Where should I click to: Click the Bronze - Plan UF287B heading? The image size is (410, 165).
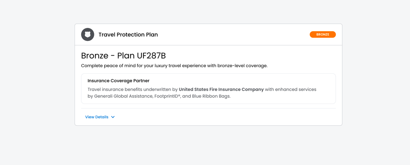click(123, 56)
